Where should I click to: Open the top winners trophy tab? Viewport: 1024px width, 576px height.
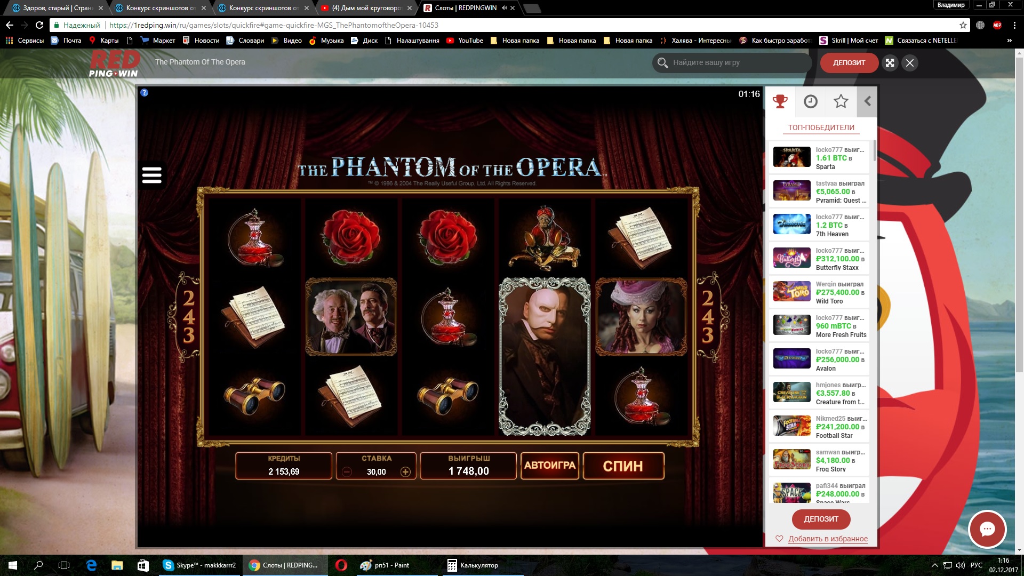point(780,101)
